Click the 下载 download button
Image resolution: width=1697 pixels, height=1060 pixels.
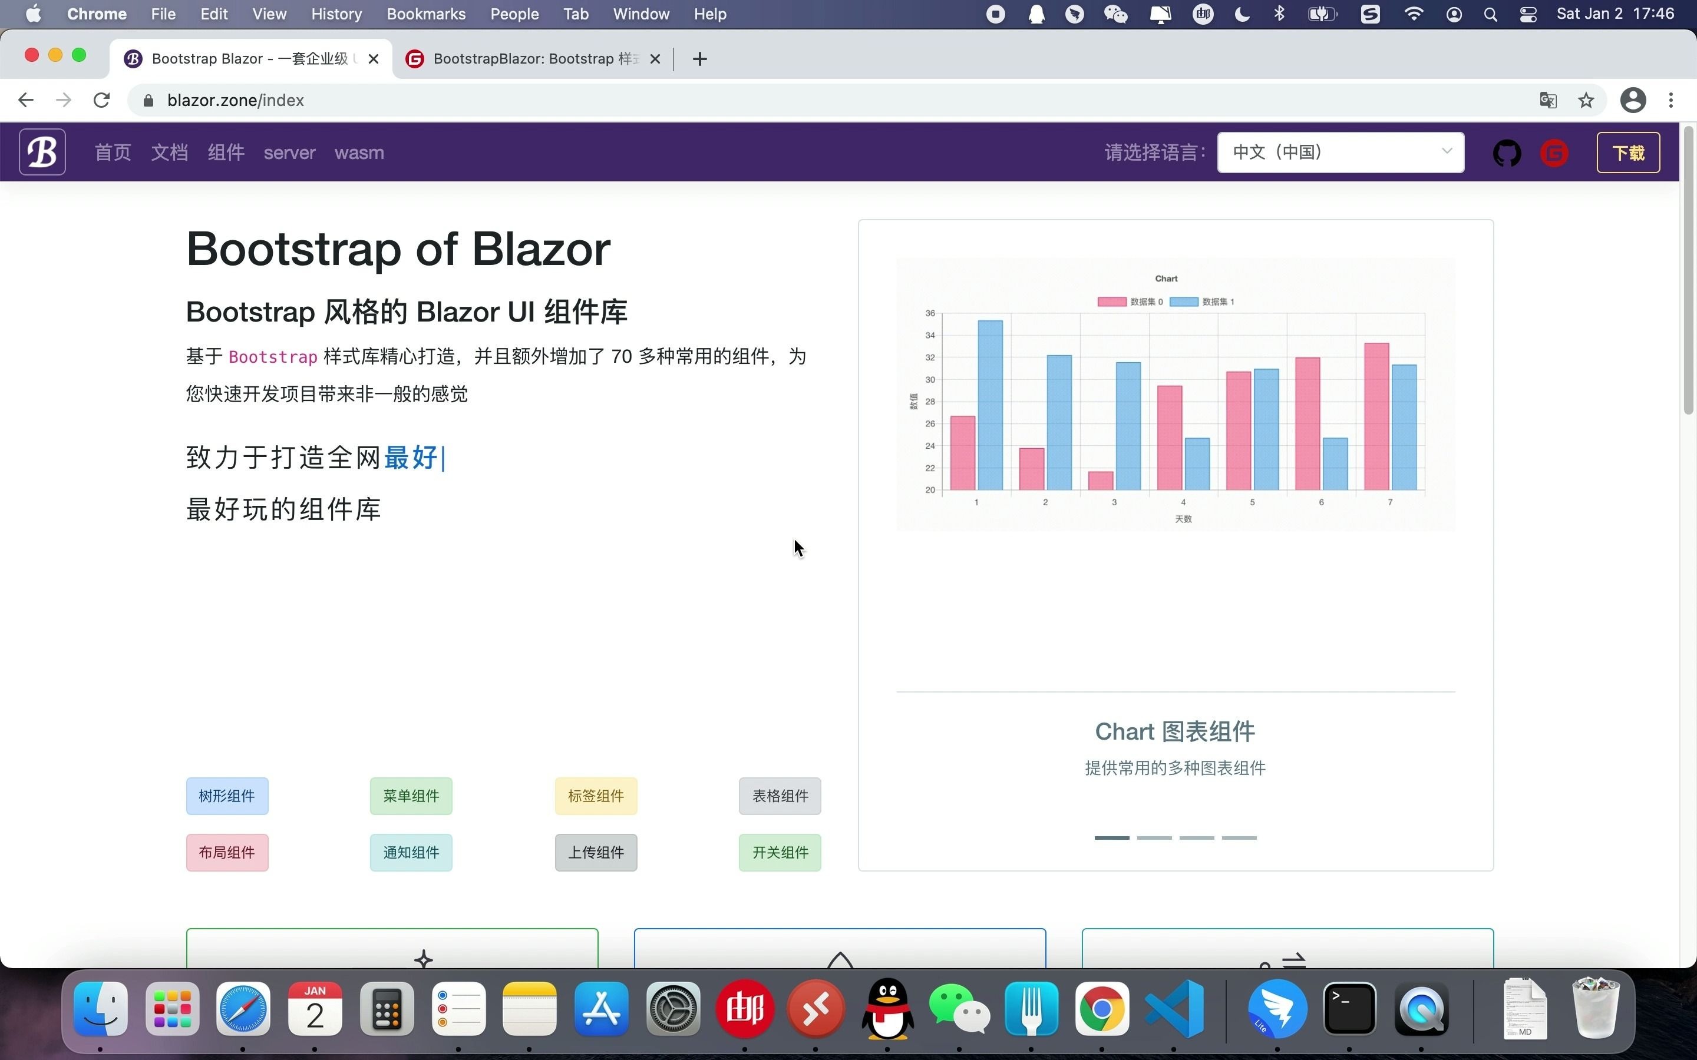(1628, 152)
